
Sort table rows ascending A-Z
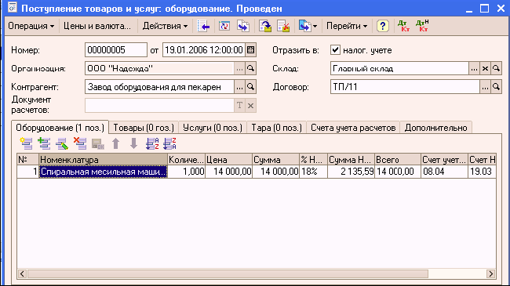[152, 143]
